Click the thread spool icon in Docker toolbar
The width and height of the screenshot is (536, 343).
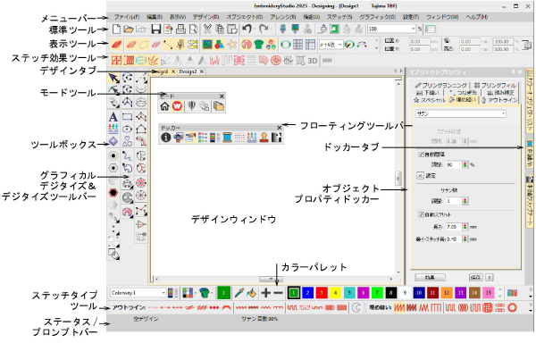[227, 138]
